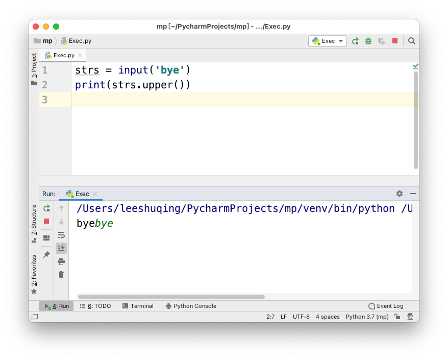Close the Exec.py editor tab
448x360 pixels.
(80, 55)
